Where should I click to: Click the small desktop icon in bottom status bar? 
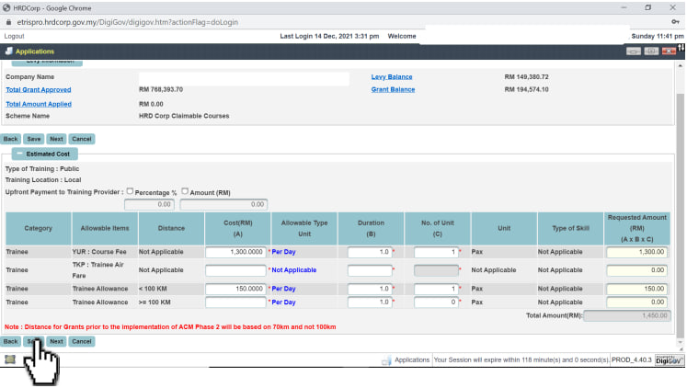click(x=10, y=359)
